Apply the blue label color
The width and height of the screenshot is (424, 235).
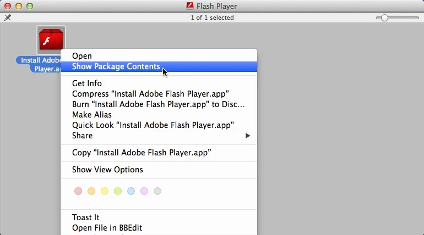point(131,191)
